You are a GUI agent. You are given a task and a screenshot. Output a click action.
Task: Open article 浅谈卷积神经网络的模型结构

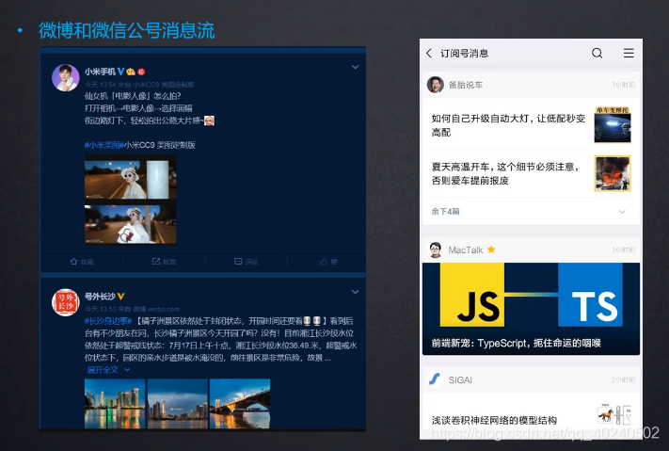click(494, 420)
